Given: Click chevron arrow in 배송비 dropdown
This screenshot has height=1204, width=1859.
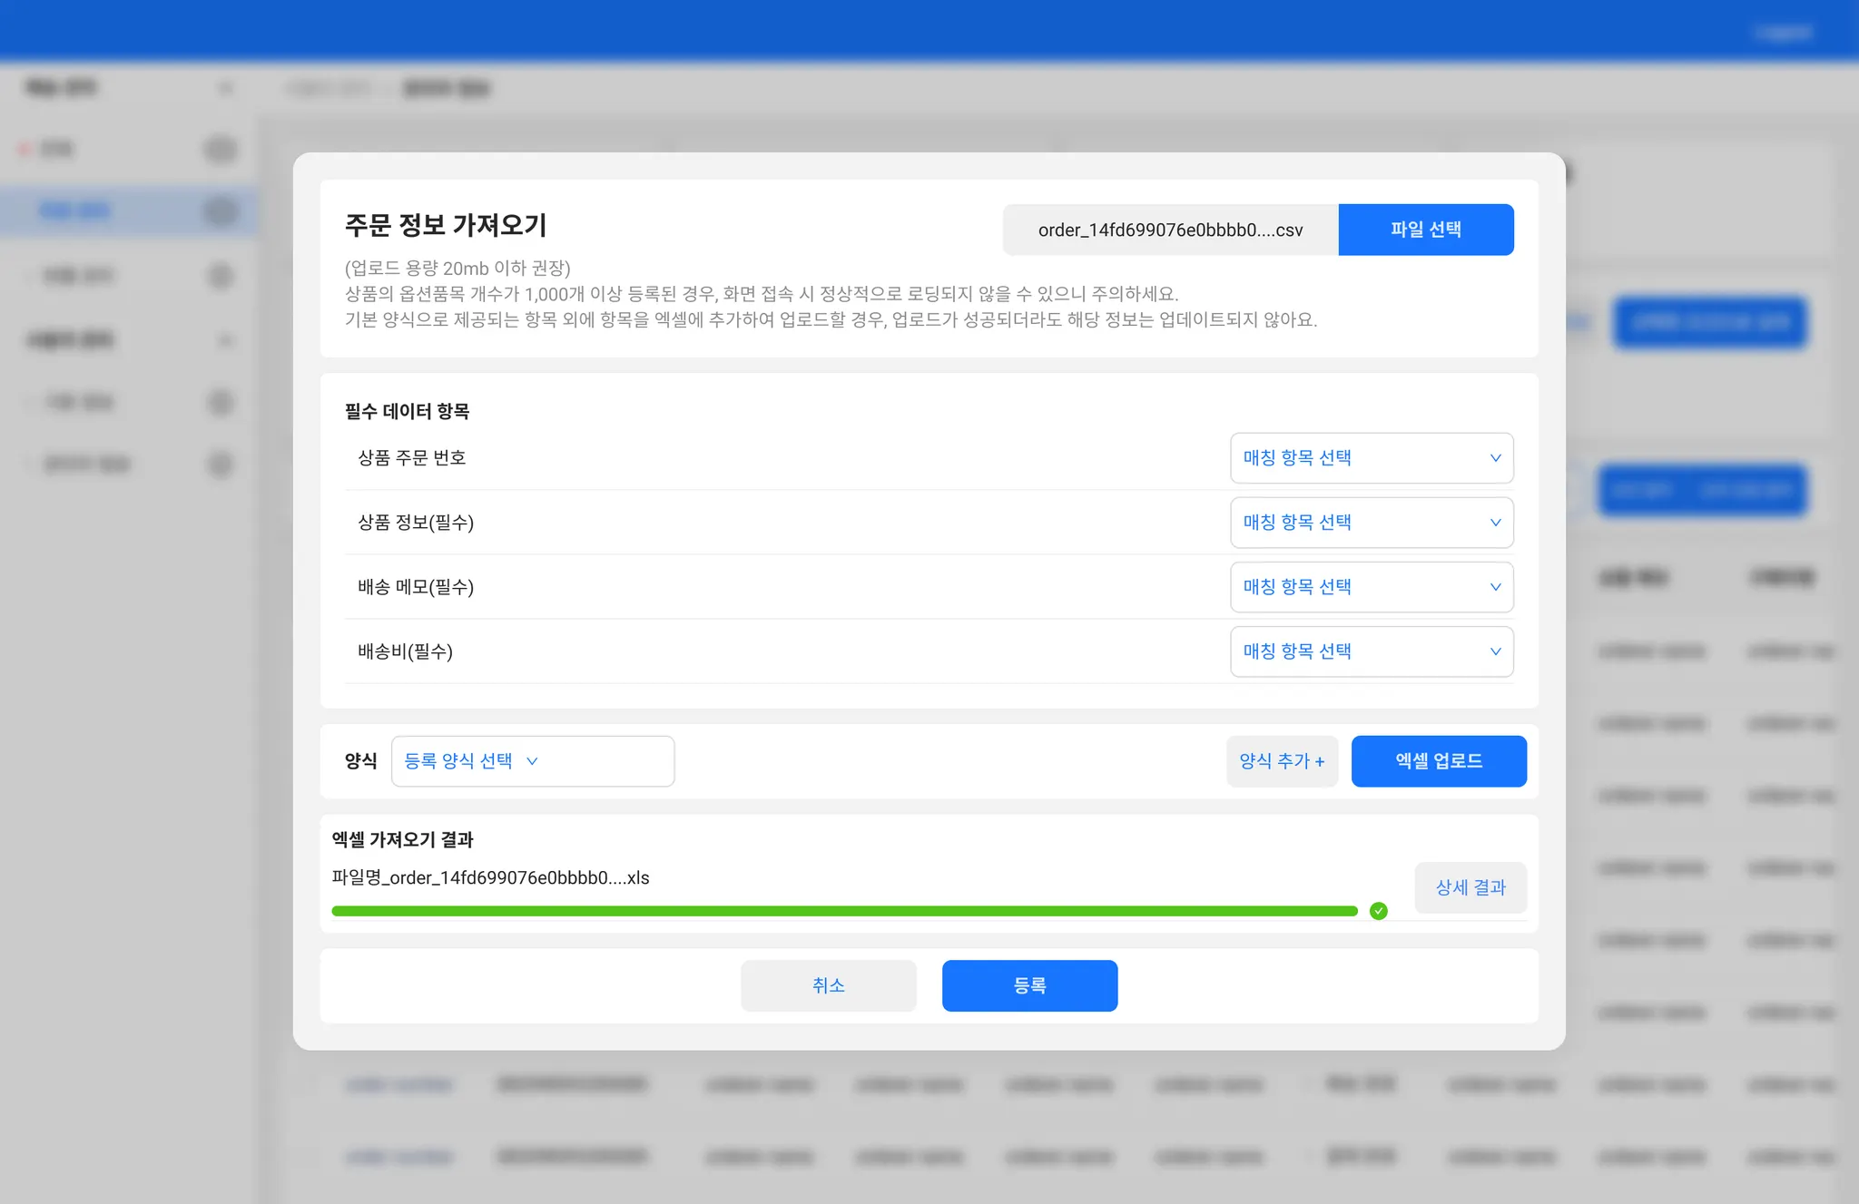Looking at the screenshot, I should pyautogui.click(x=1495, y=651).
